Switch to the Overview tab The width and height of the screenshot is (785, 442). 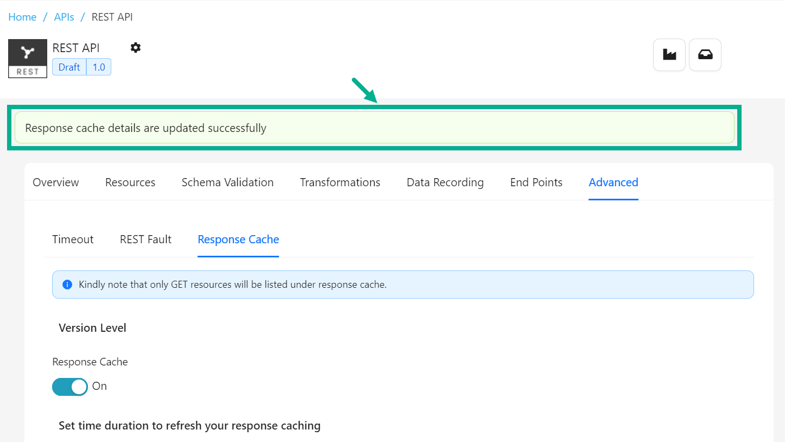(x=56, y=182)
